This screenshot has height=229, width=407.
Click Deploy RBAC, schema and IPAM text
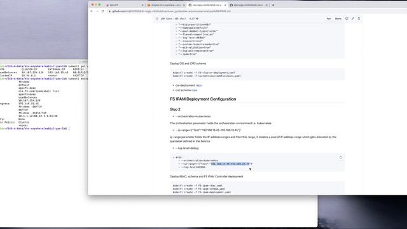[x=207, y=176]
